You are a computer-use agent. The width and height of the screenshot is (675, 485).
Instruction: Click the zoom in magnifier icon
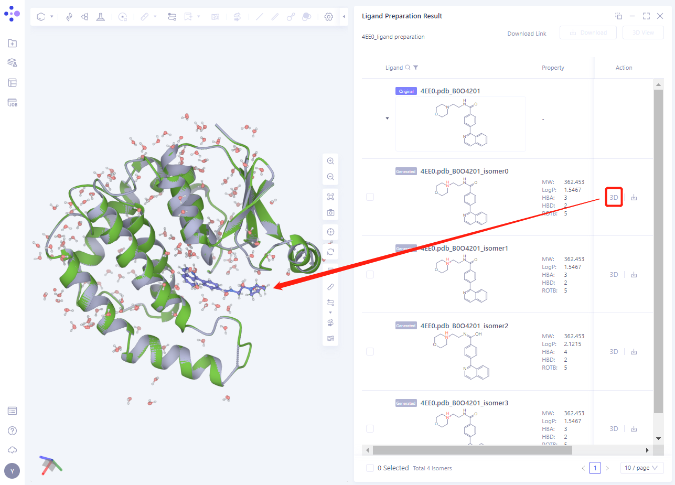pos(330,161)
